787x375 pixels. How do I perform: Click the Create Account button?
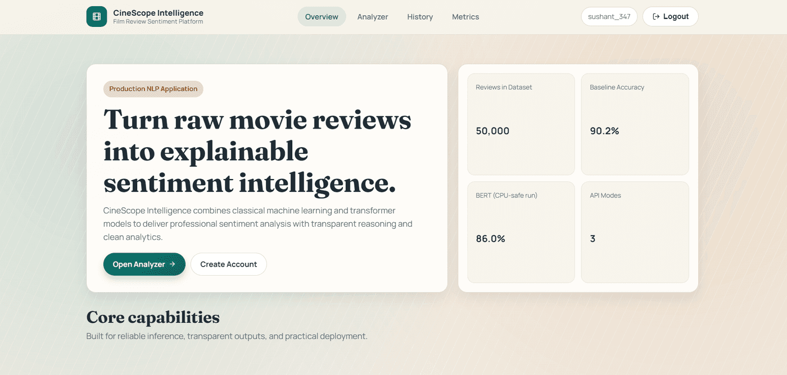click(229, 264)
